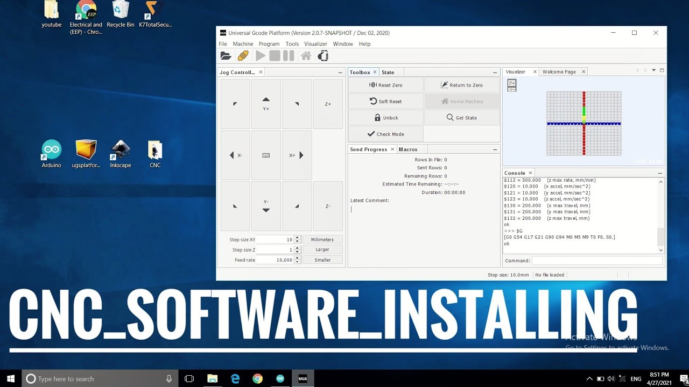Jog diagonally up-left with arrow button

[235, 104]
